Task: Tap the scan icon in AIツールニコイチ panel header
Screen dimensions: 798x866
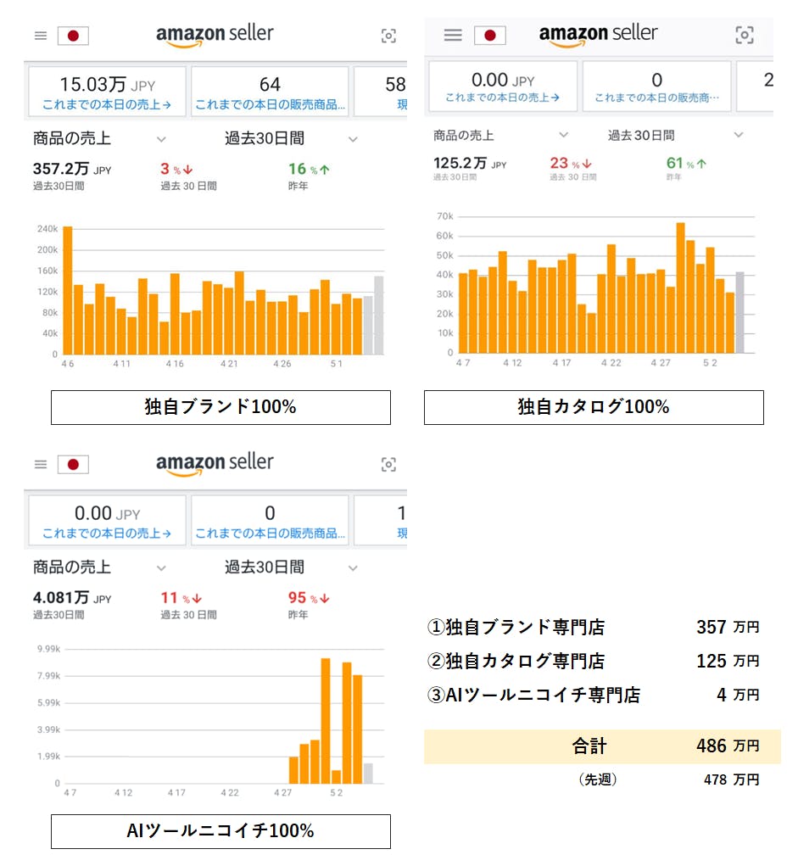Action: click(388, 464)
